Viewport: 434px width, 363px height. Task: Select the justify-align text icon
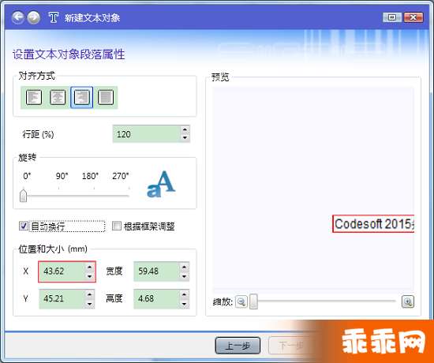(106, 97)
